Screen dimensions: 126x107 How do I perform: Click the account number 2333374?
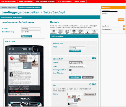tap(105, 13)
